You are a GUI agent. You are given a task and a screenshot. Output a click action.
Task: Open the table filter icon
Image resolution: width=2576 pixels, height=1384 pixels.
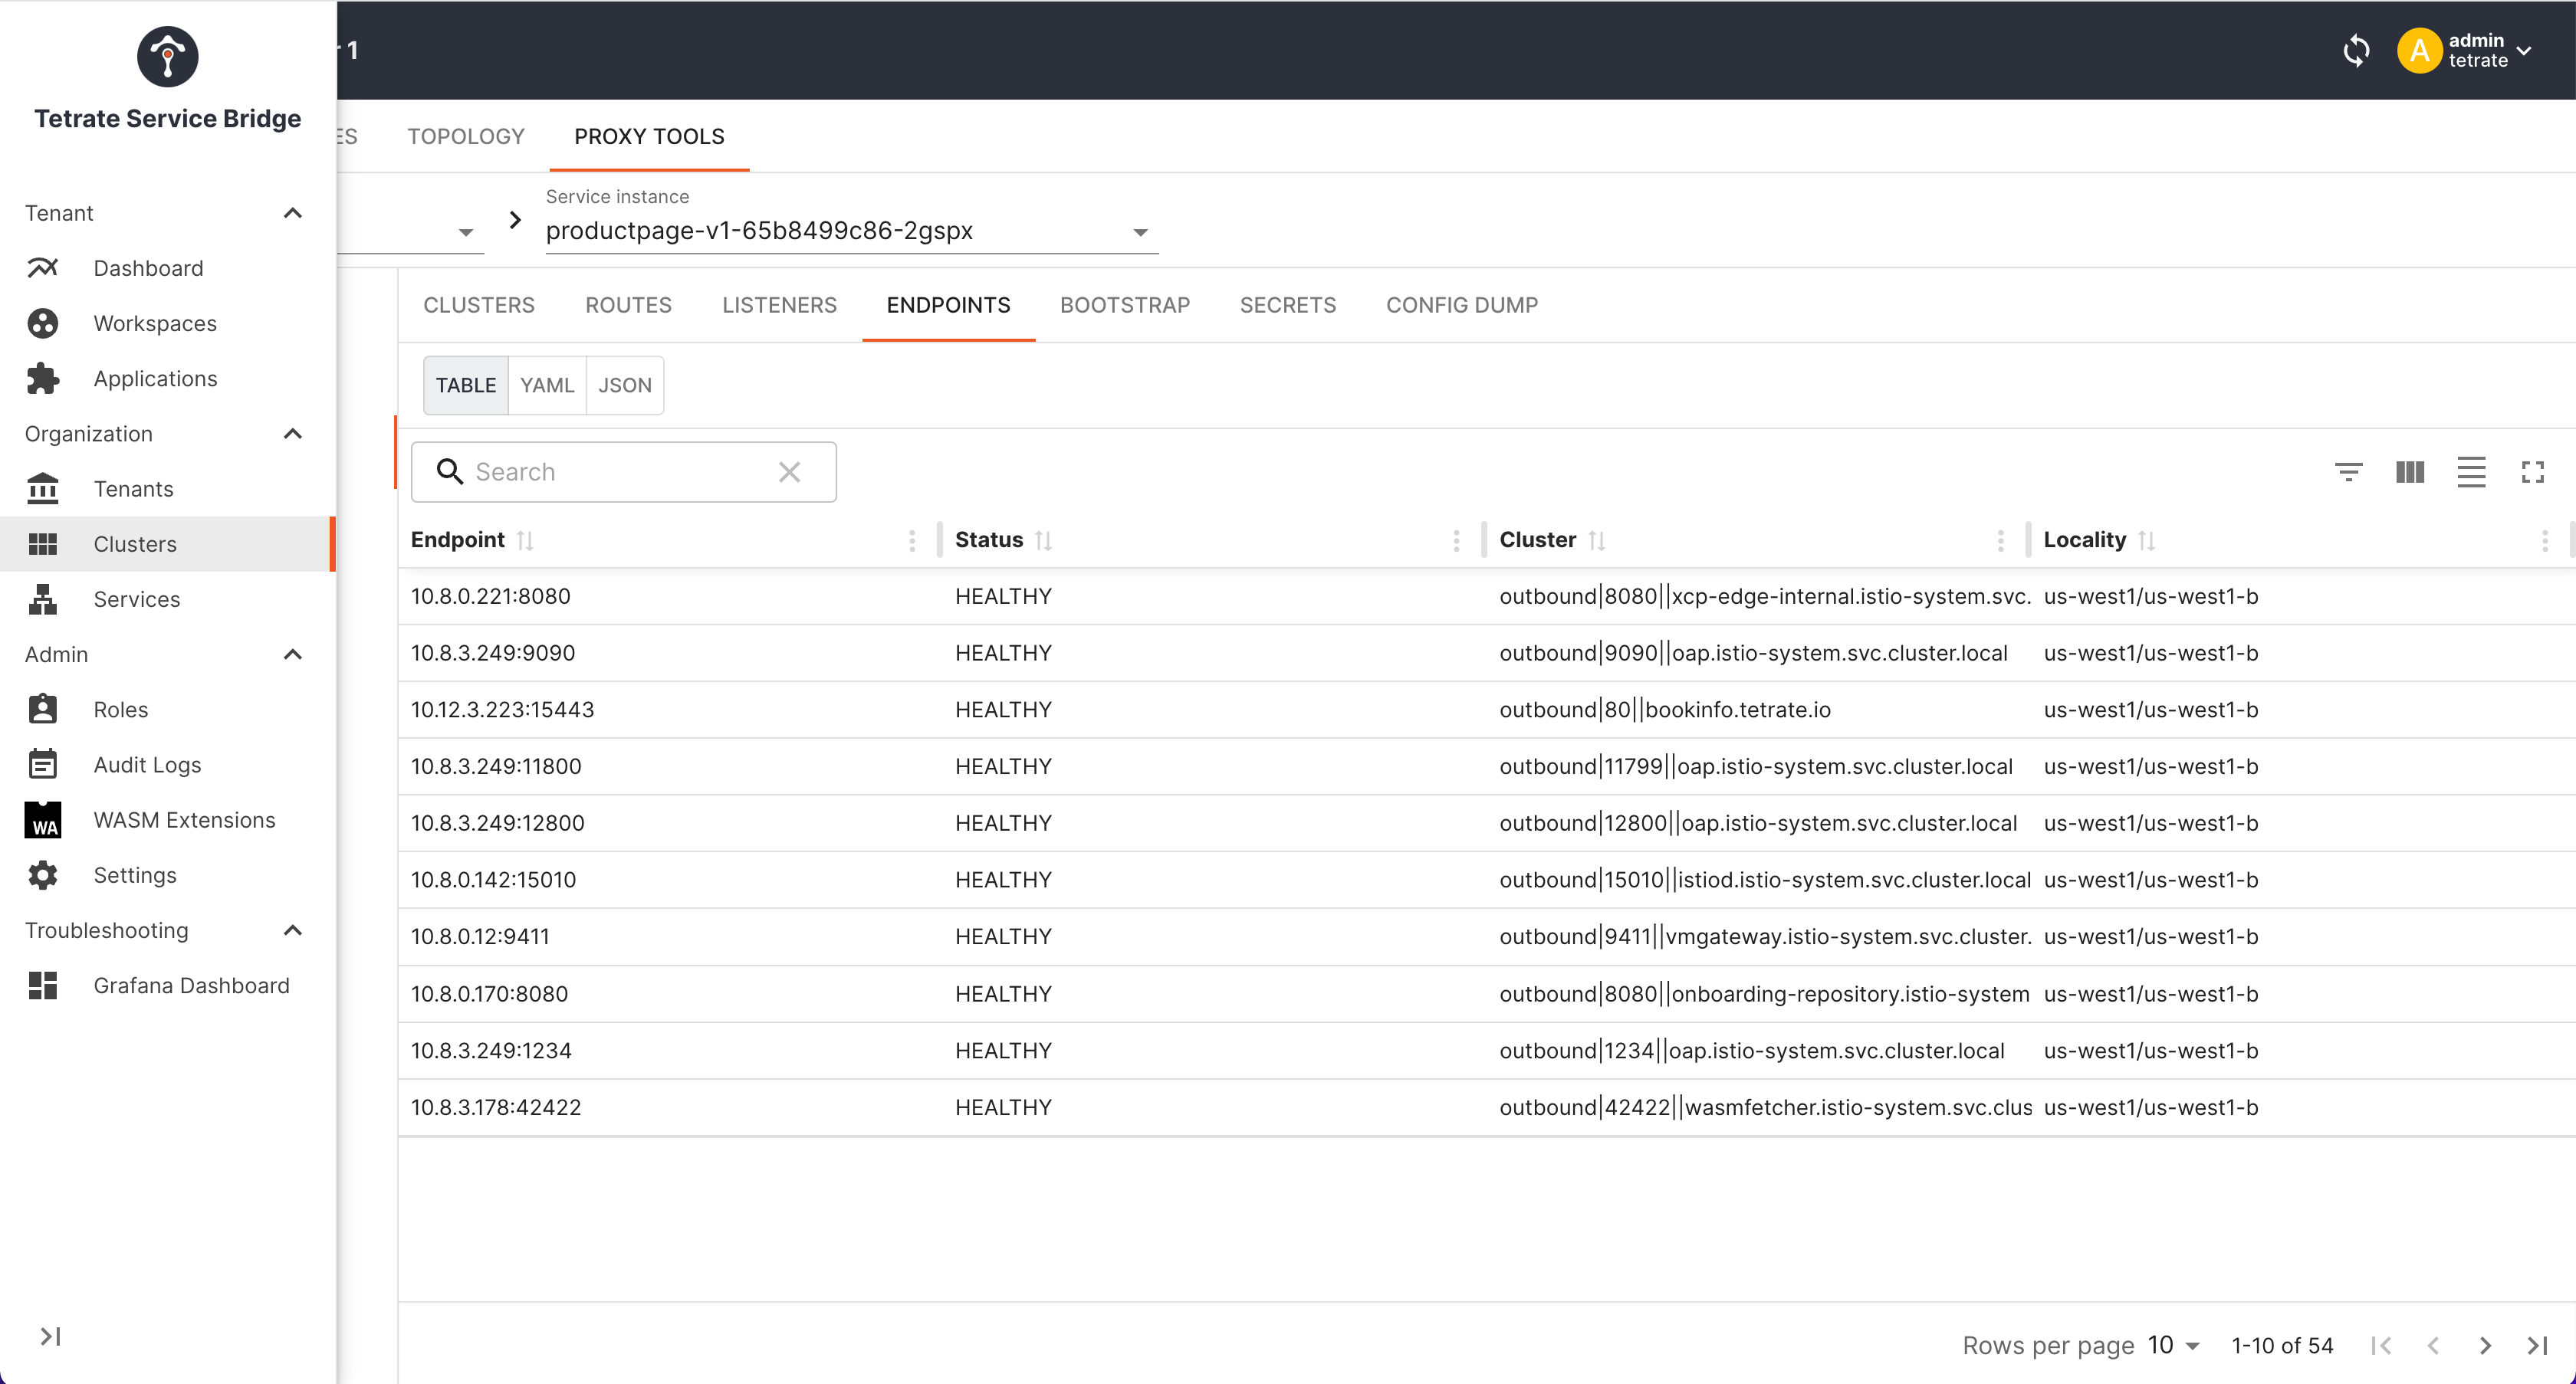2348,471
